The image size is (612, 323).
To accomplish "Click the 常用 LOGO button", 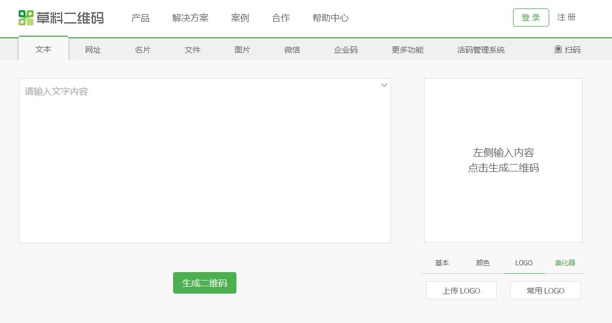I will pos(545,290).
